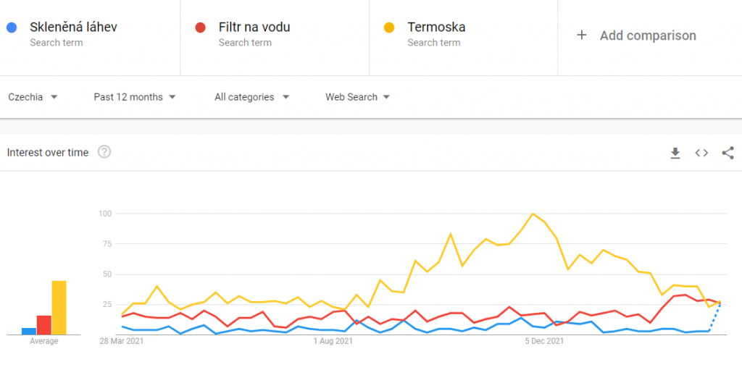Edit the Termoska search term

436,28
